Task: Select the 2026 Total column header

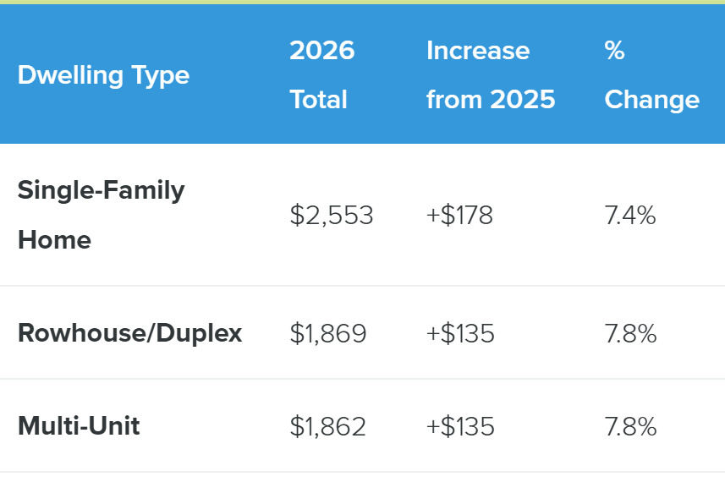Action: [x=321, y=75]
